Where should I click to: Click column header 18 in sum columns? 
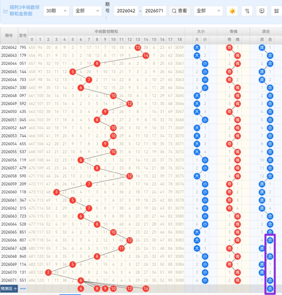pyautogui.click(x=179, y=39)
